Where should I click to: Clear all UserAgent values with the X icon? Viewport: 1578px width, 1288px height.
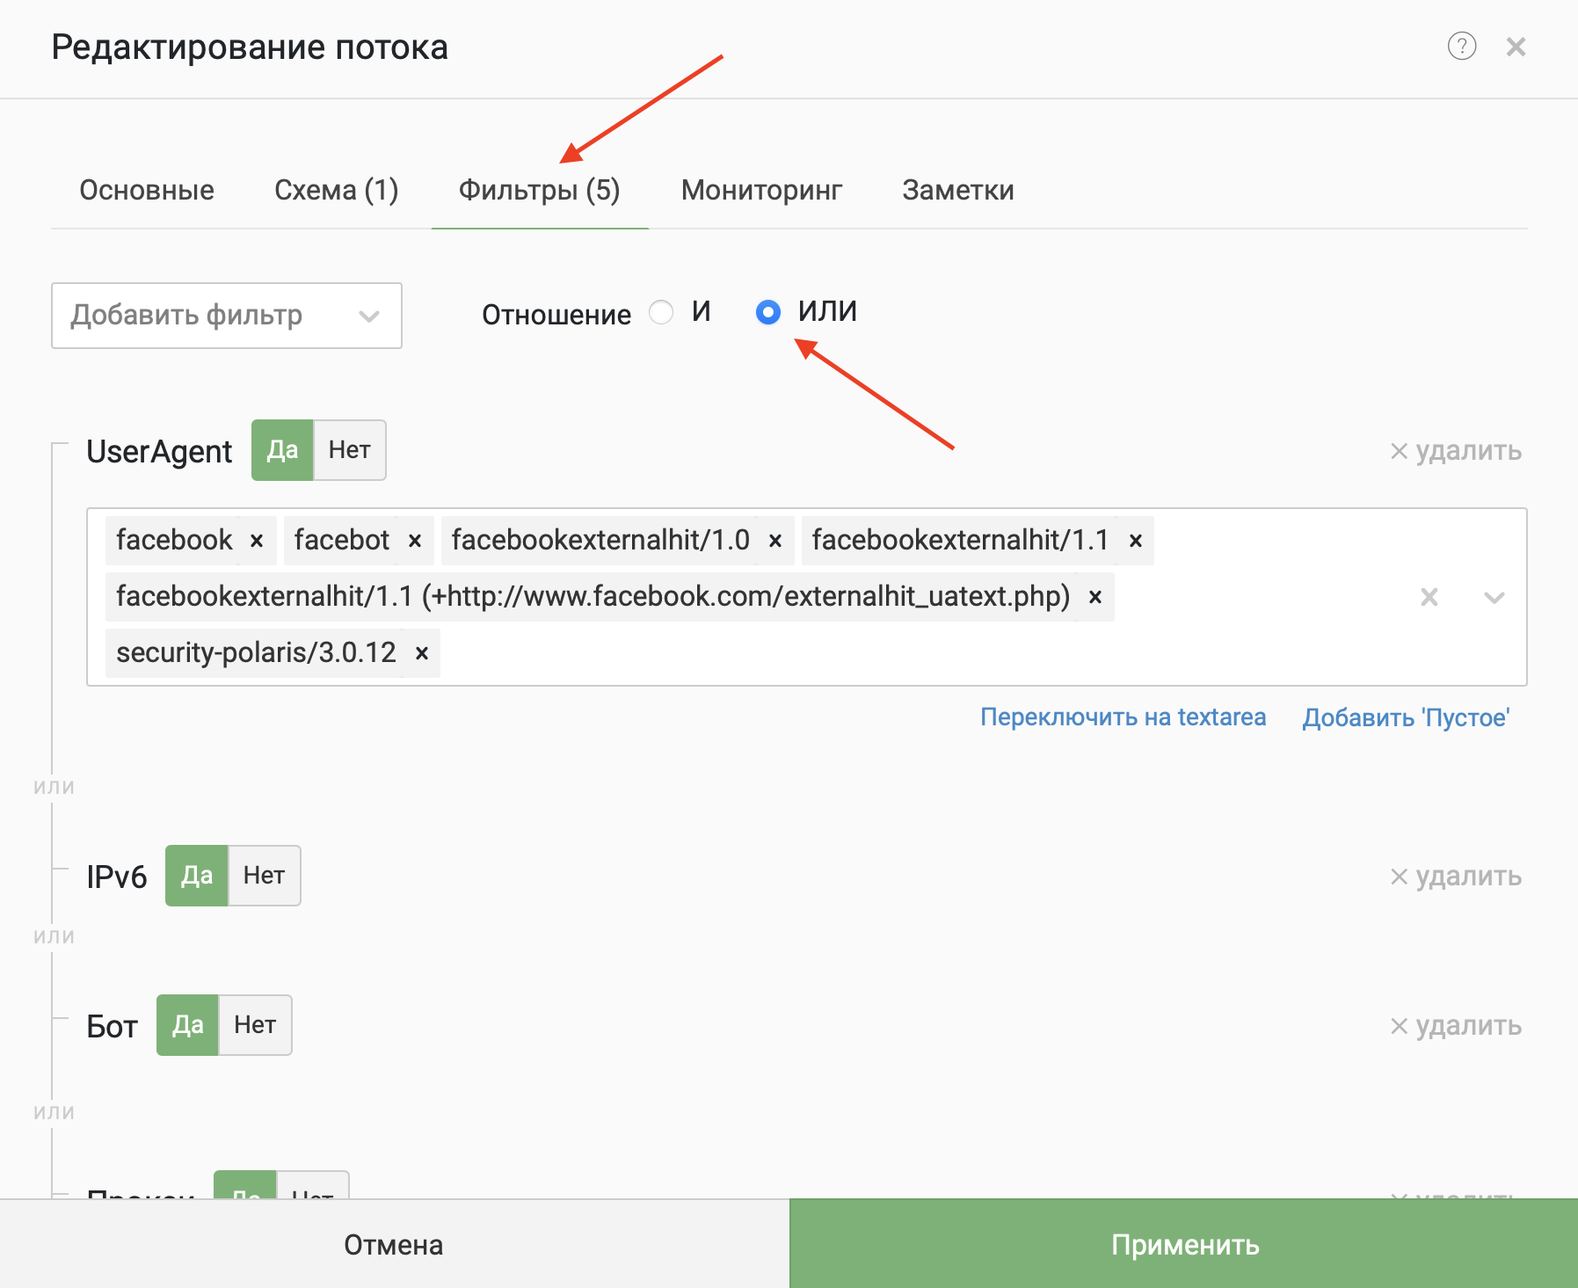1429,598
